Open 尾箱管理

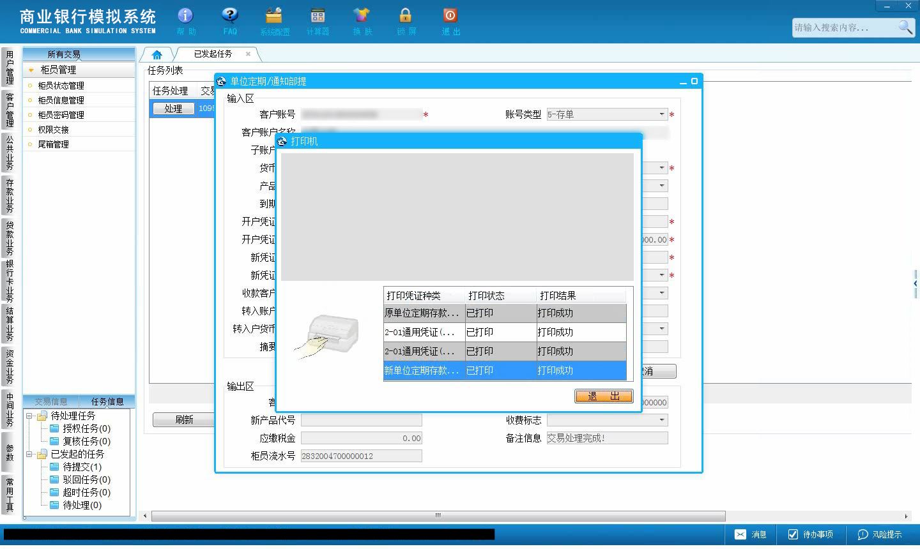[53, 144]
